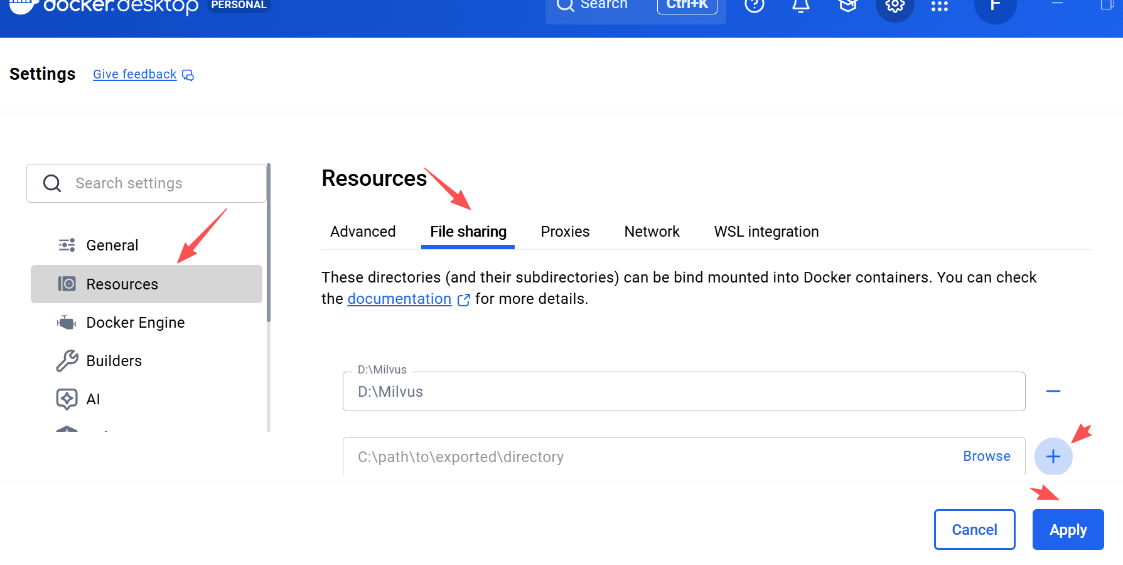The height and width of the screenshot is (565, 1123).
Task: Click the Ctrl+K shortcut badge
Action: point(687,5)
